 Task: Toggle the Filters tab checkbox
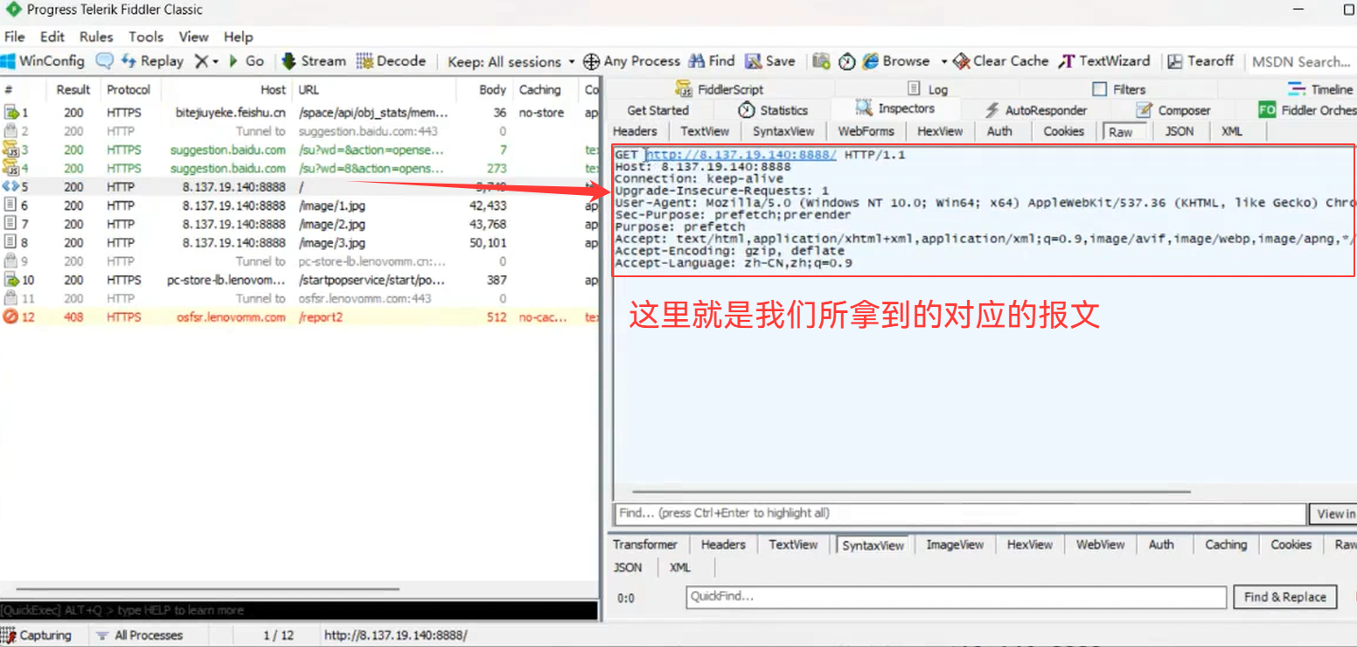coord(1100,89)
